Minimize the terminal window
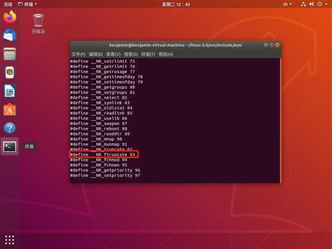The width and height of the screenshot is (332, 249). click(x=266, y=45)
